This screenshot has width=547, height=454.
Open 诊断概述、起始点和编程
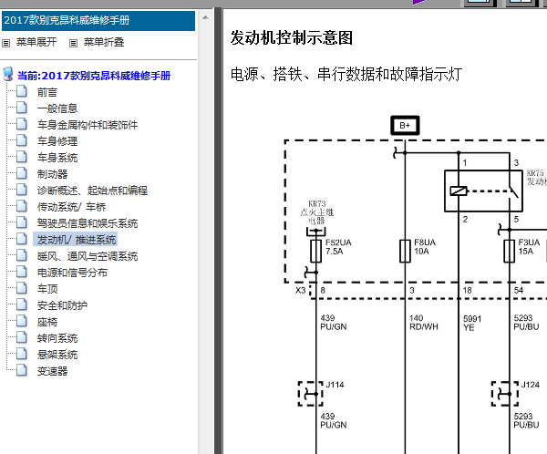92,191
